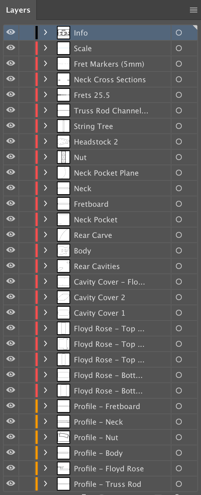
Task: Open the Layers panel hamburger menu
Action: pyautogui.click(x=193, y=10)
